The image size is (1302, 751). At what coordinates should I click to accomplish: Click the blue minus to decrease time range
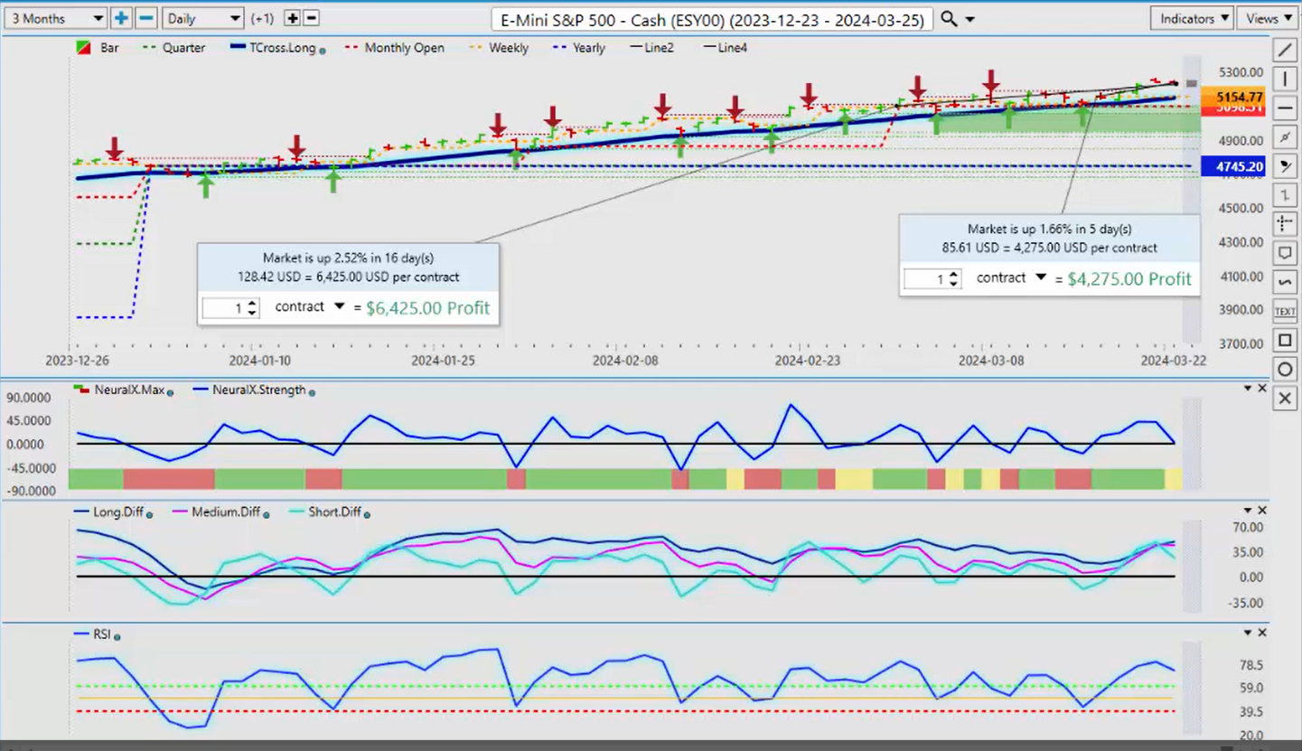point(146,18)
